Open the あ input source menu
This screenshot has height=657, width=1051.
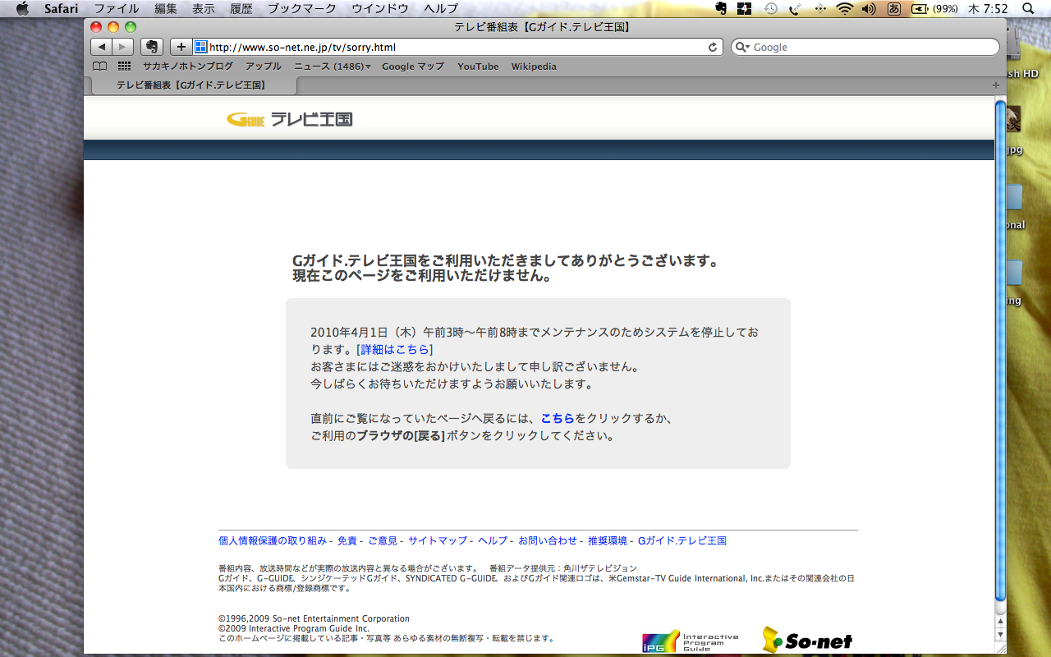894,9
